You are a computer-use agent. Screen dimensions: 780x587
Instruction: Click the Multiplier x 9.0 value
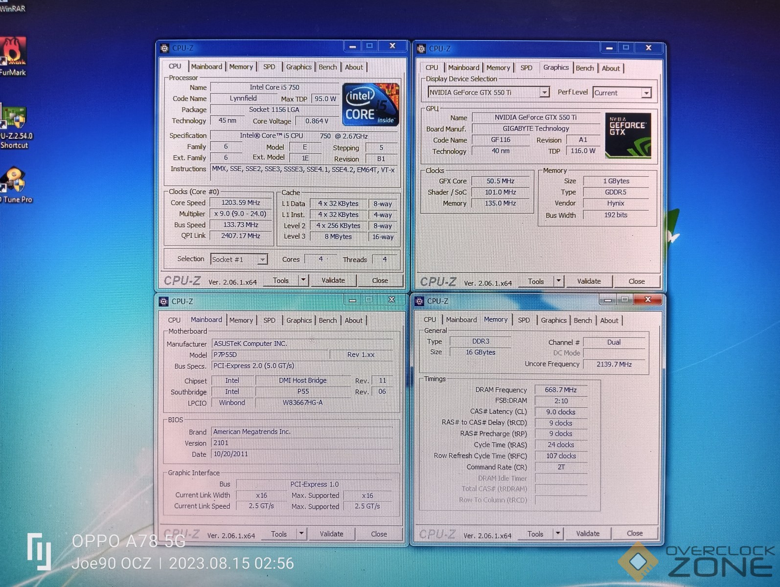tap(240, 214)
